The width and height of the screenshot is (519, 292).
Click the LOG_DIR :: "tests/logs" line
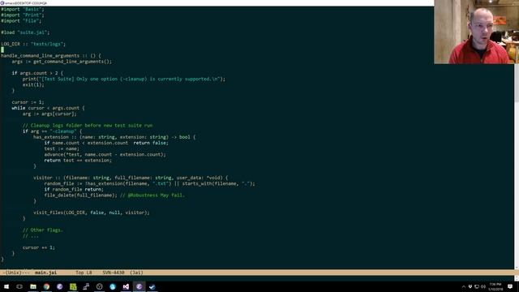[x=33, y=44]
